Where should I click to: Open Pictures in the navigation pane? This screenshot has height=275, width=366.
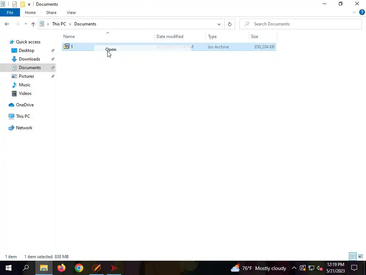[26, 76]
